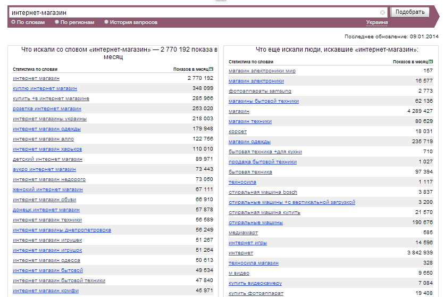Open the 'магазин электроники мир' link
This screenshot has width=444, height=297.
(x=262, y=71)
